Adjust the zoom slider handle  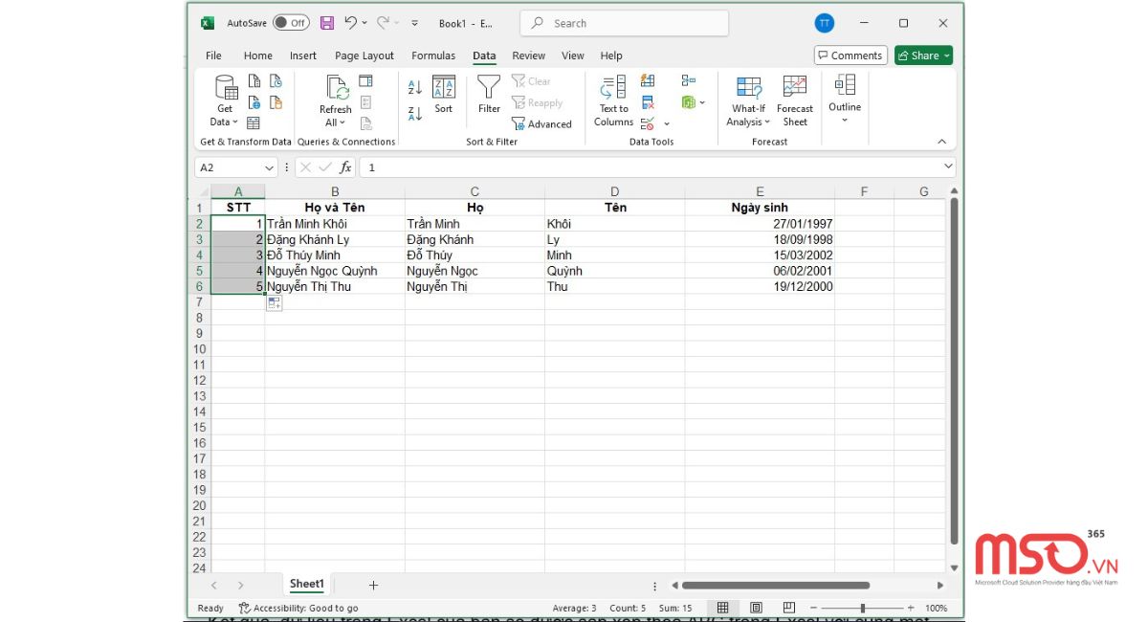tap(863, 608)
